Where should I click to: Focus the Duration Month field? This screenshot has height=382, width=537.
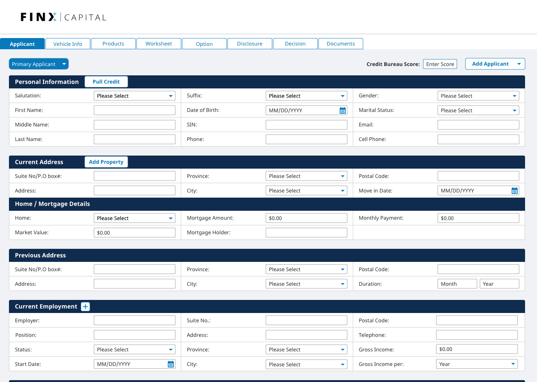(457, 284)
